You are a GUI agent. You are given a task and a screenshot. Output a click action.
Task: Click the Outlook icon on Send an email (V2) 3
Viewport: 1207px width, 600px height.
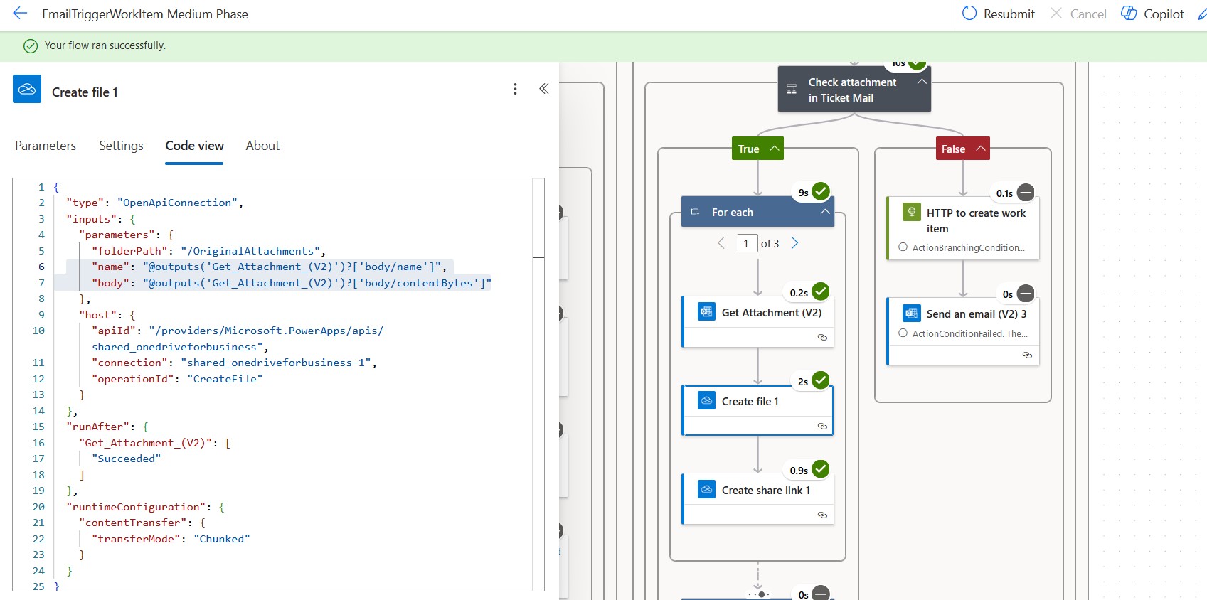911,313
